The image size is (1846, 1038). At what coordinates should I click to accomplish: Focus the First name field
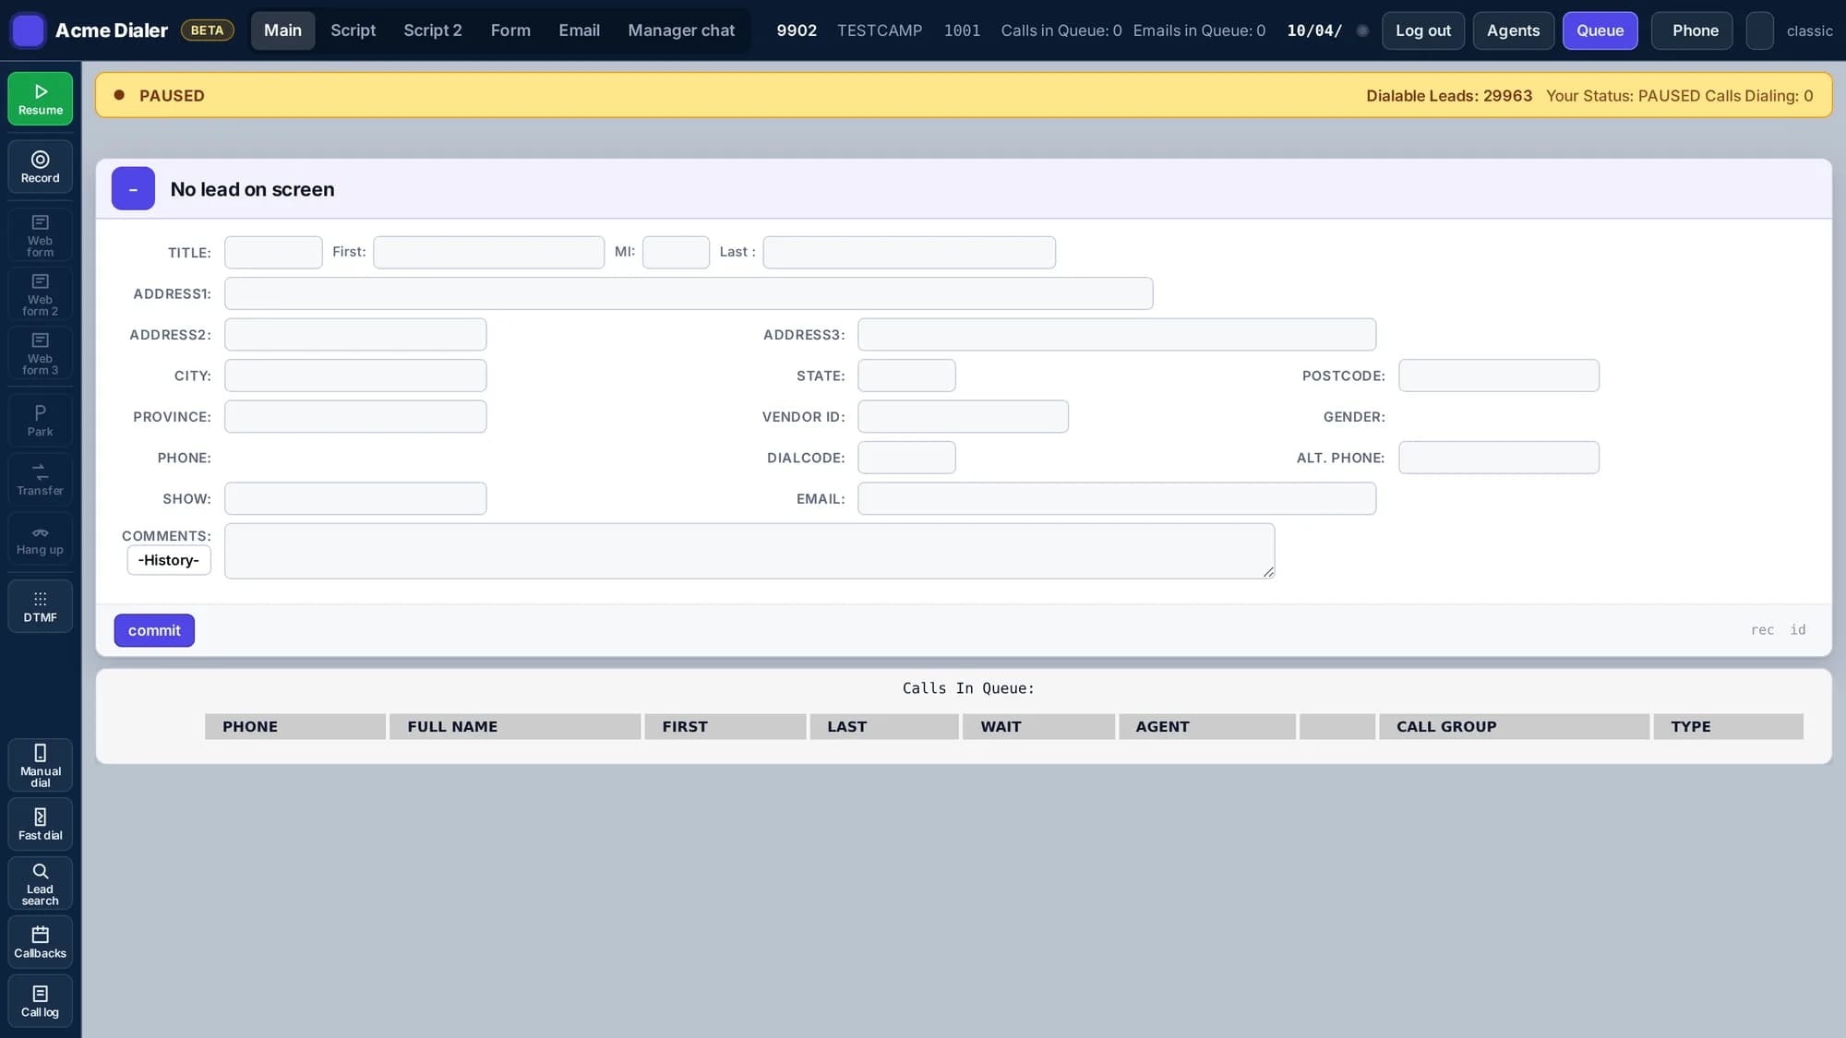489,252
